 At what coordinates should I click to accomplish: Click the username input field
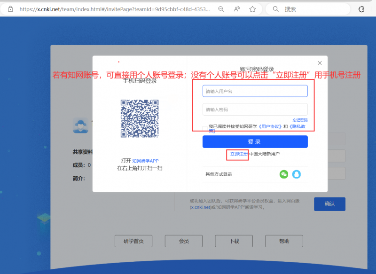tap(255, 91)
